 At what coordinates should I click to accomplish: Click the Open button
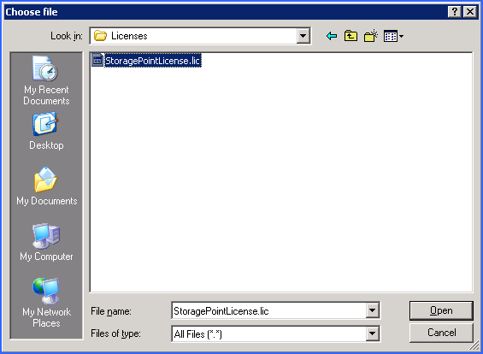point(441,310)
